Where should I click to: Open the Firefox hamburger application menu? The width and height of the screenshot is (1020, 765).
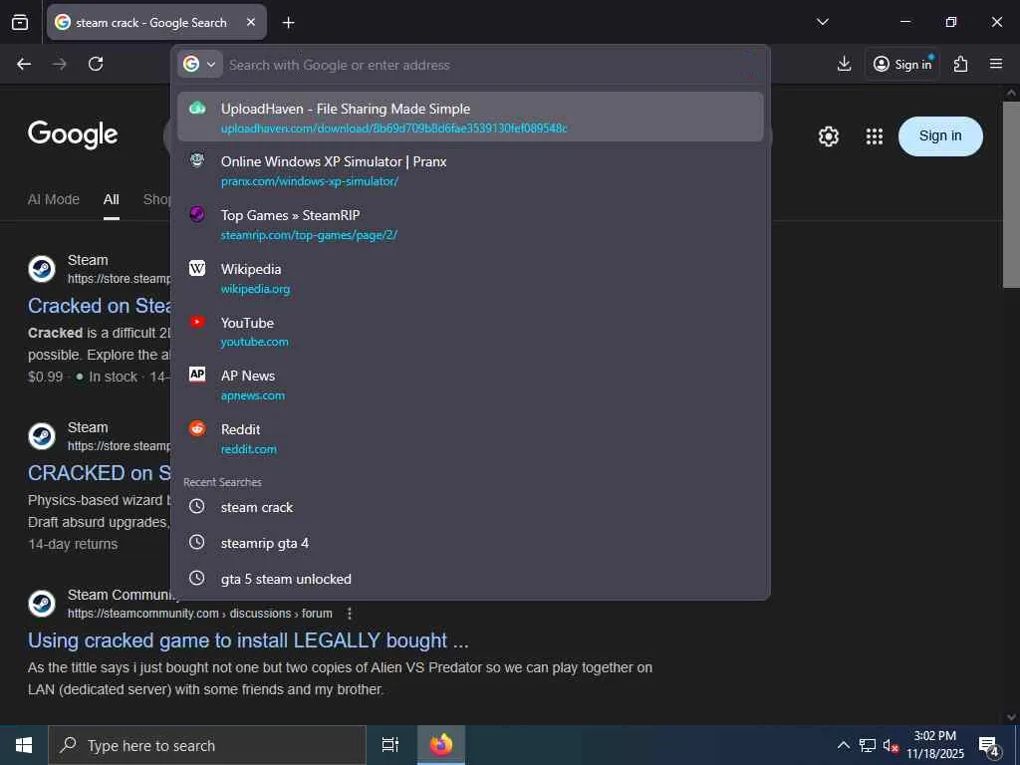[996, 64]
